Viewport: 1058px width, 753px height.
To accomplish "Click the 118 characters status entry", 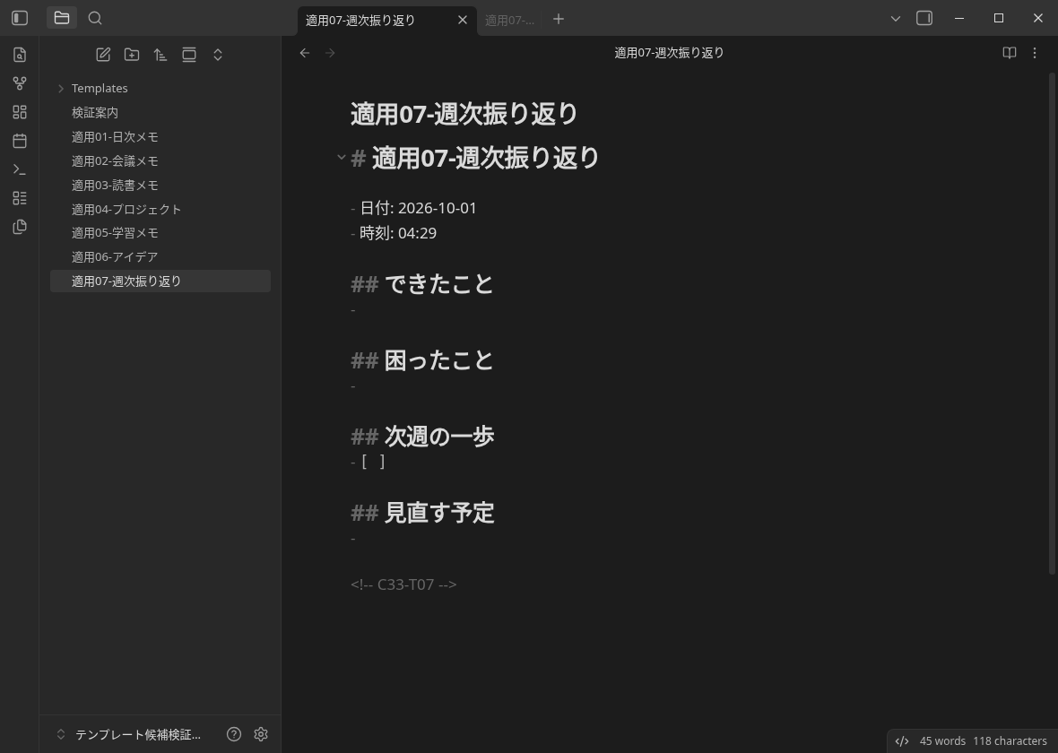I will 1010,740.
